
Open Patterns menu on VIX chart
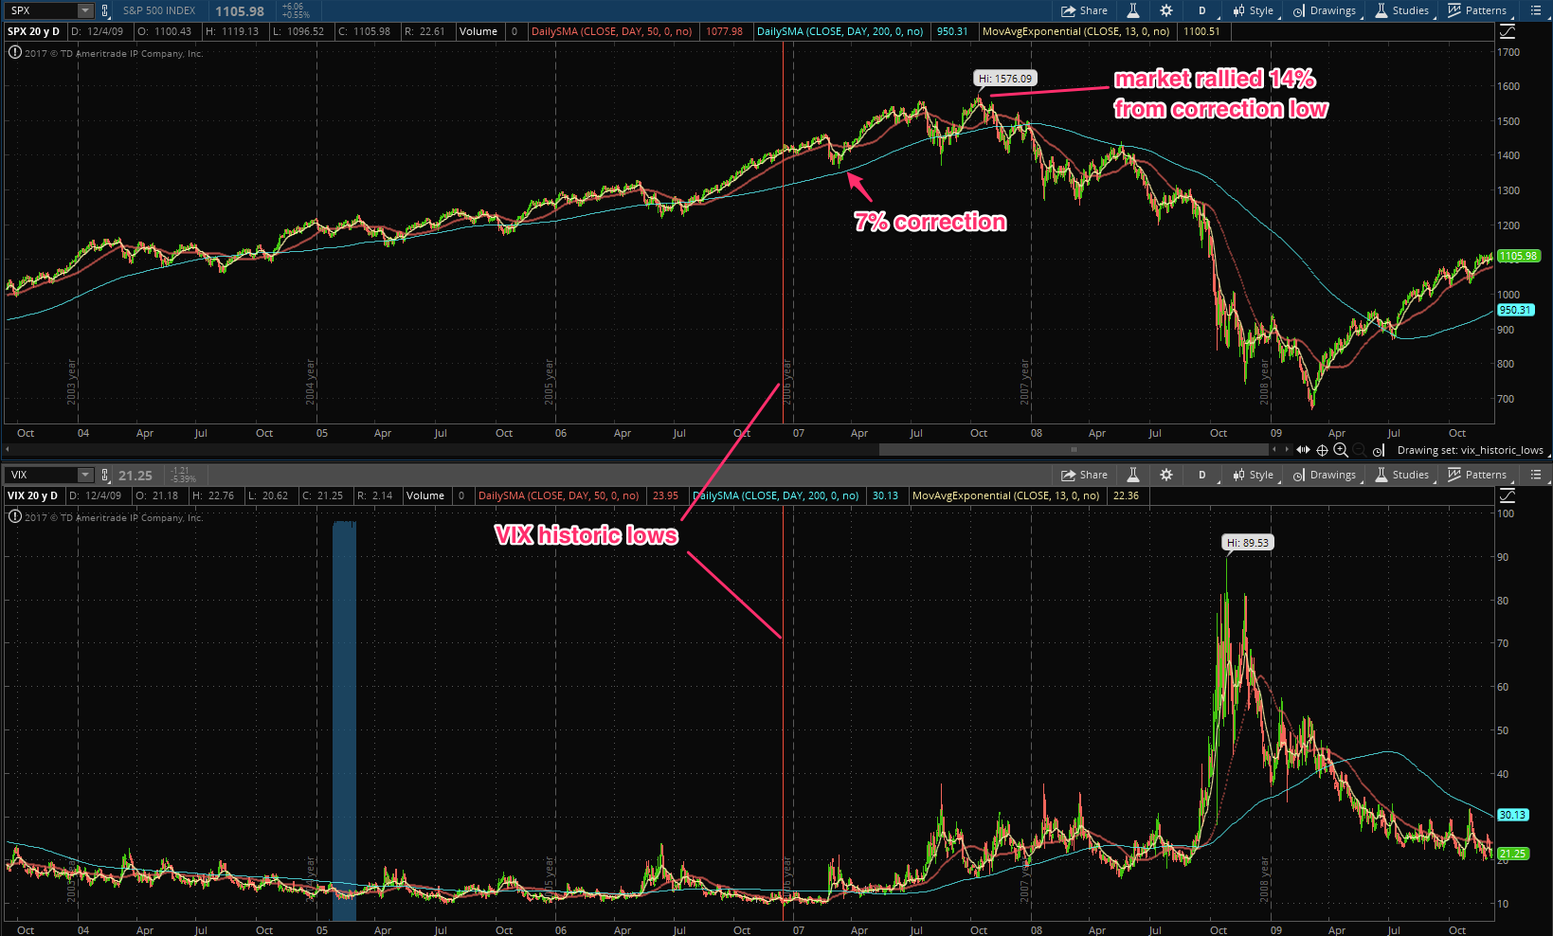[1476, 475]
